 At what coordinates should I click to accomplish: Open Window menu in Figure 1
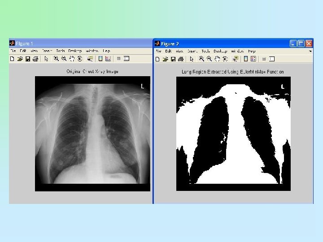click(x=92, y=51)
